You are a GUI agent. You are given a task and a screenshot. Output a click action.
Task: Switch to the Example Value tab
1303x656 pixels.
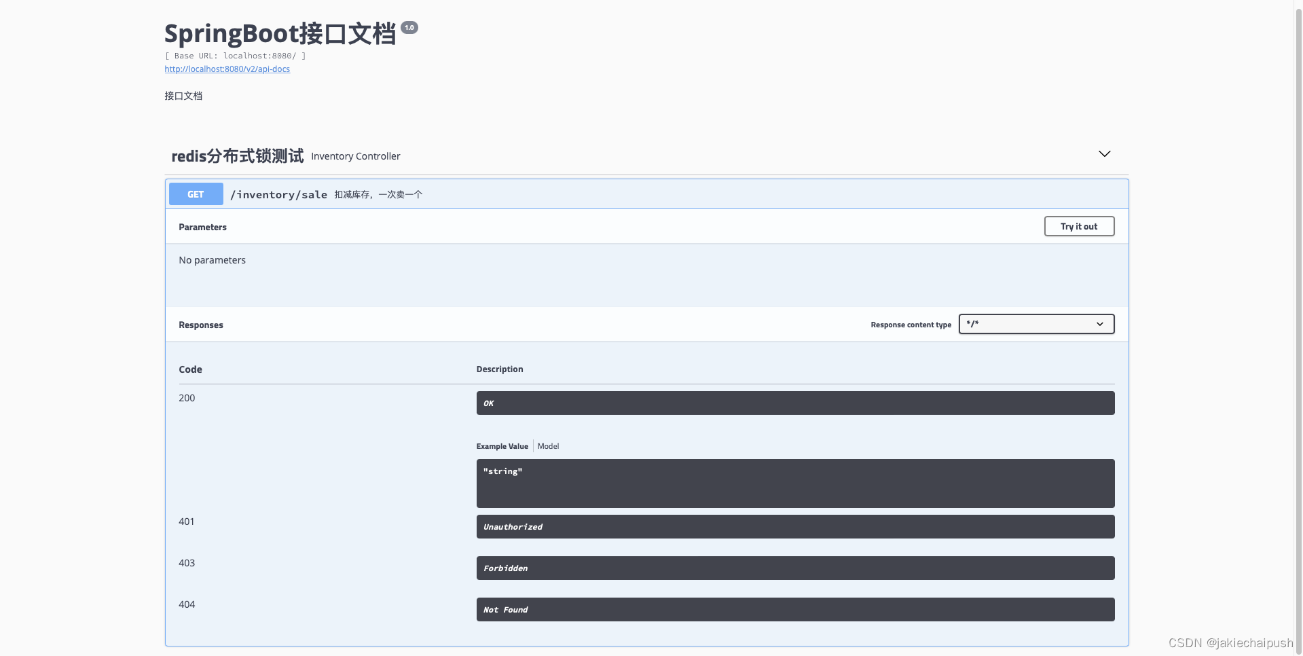(x=502, y=446)
